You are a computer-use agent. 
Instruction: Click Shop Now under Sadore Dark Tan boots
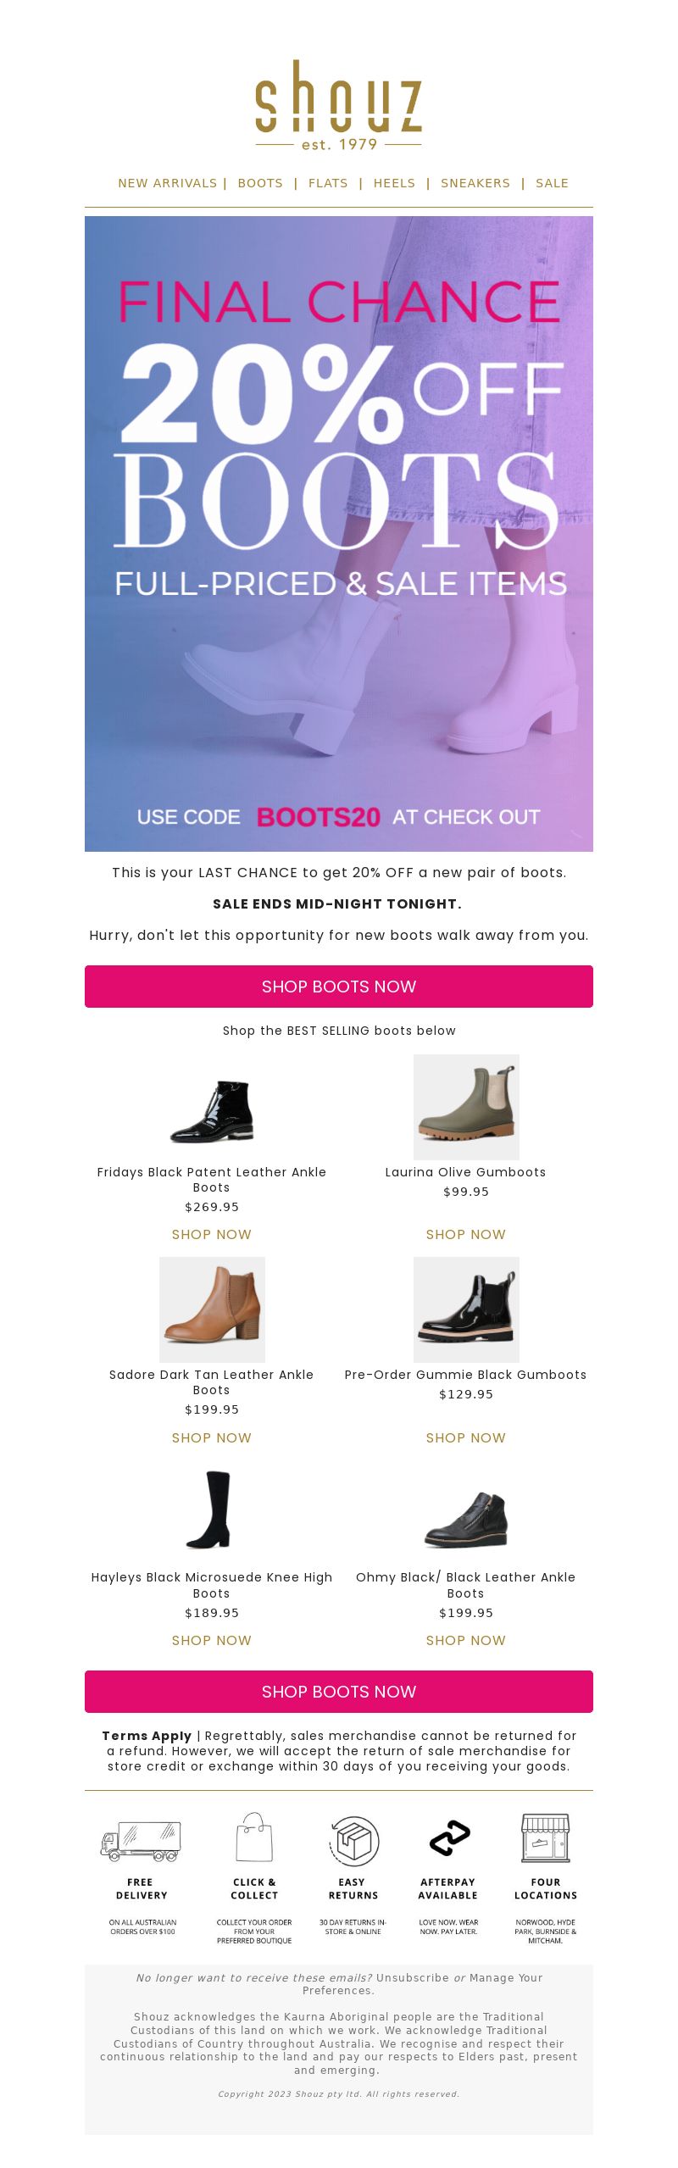tap(212, 1437)
